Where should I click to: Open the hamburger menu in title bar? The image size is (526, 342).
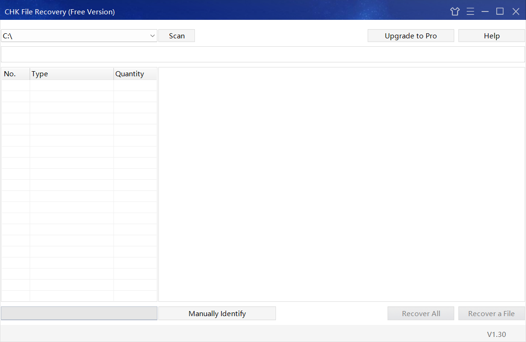click(470, 12)
